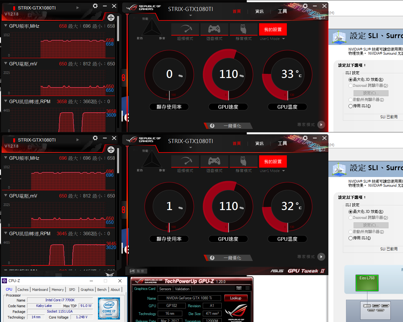The image size is (403, 322).
Task: Collapse GPU頻率 graph showing 696 MHz
Action: point(6,158)
